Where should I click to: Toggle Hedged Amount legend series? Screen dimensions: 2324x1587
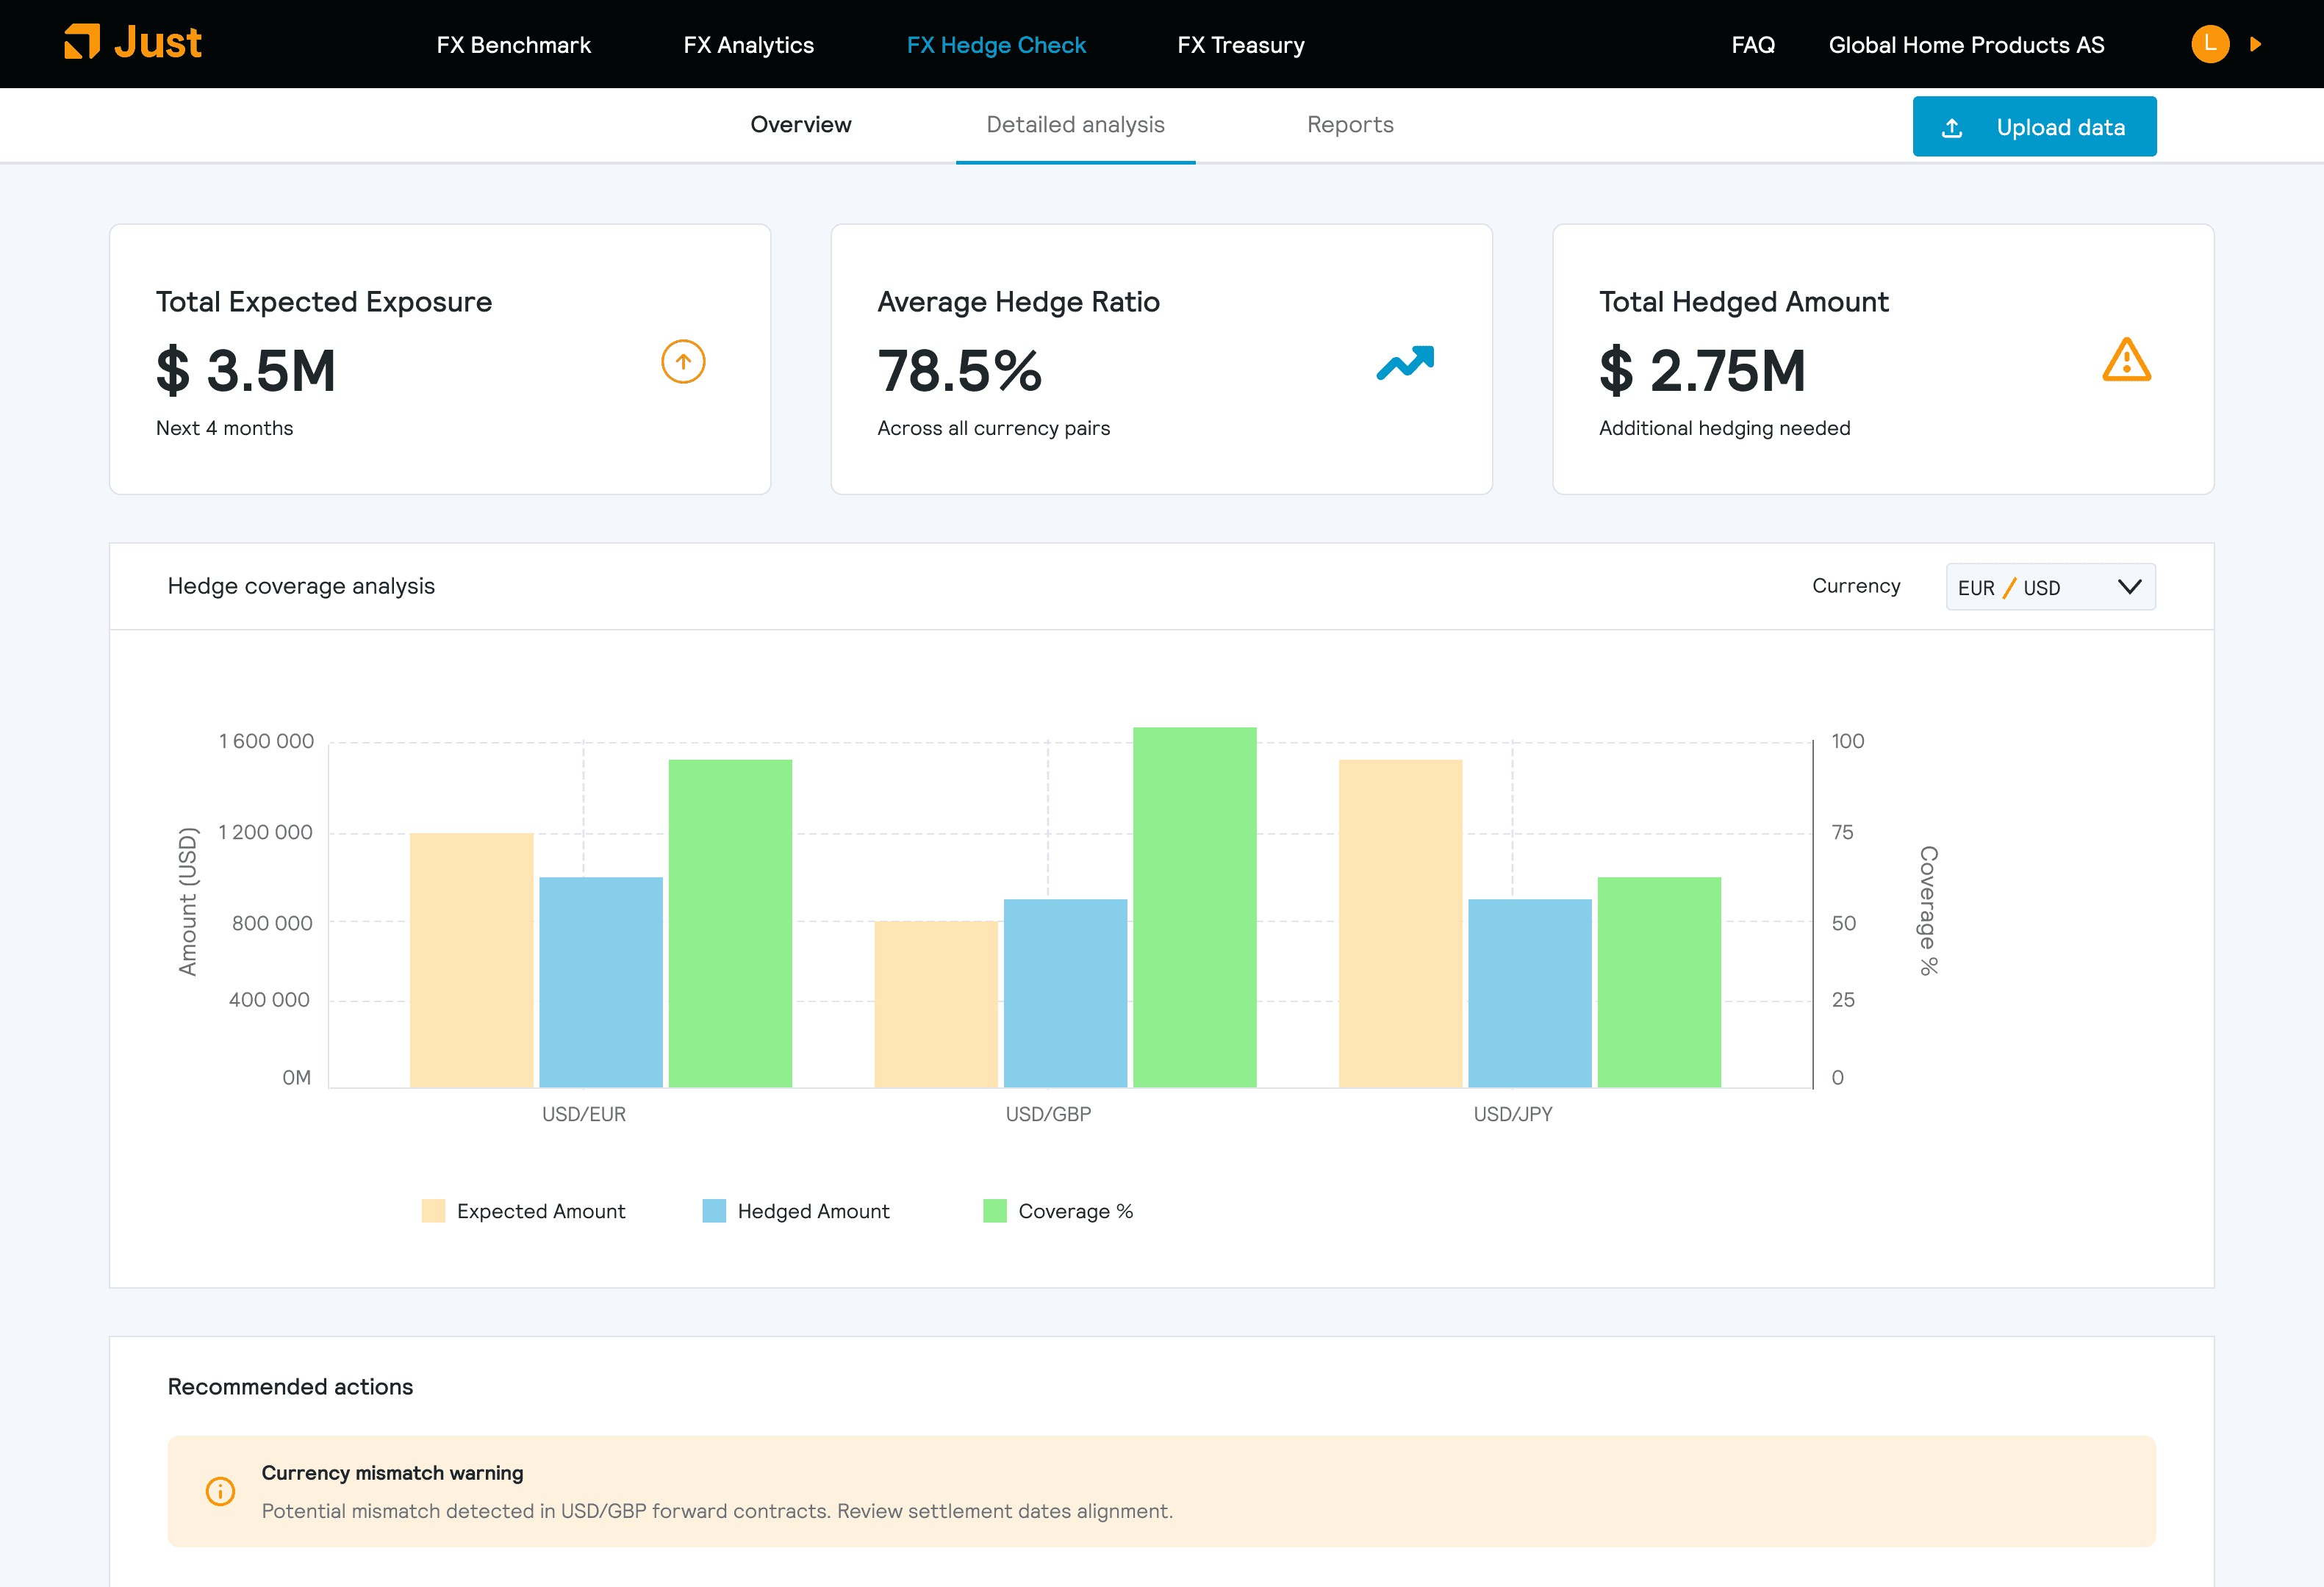click(x=796, y=1212)
